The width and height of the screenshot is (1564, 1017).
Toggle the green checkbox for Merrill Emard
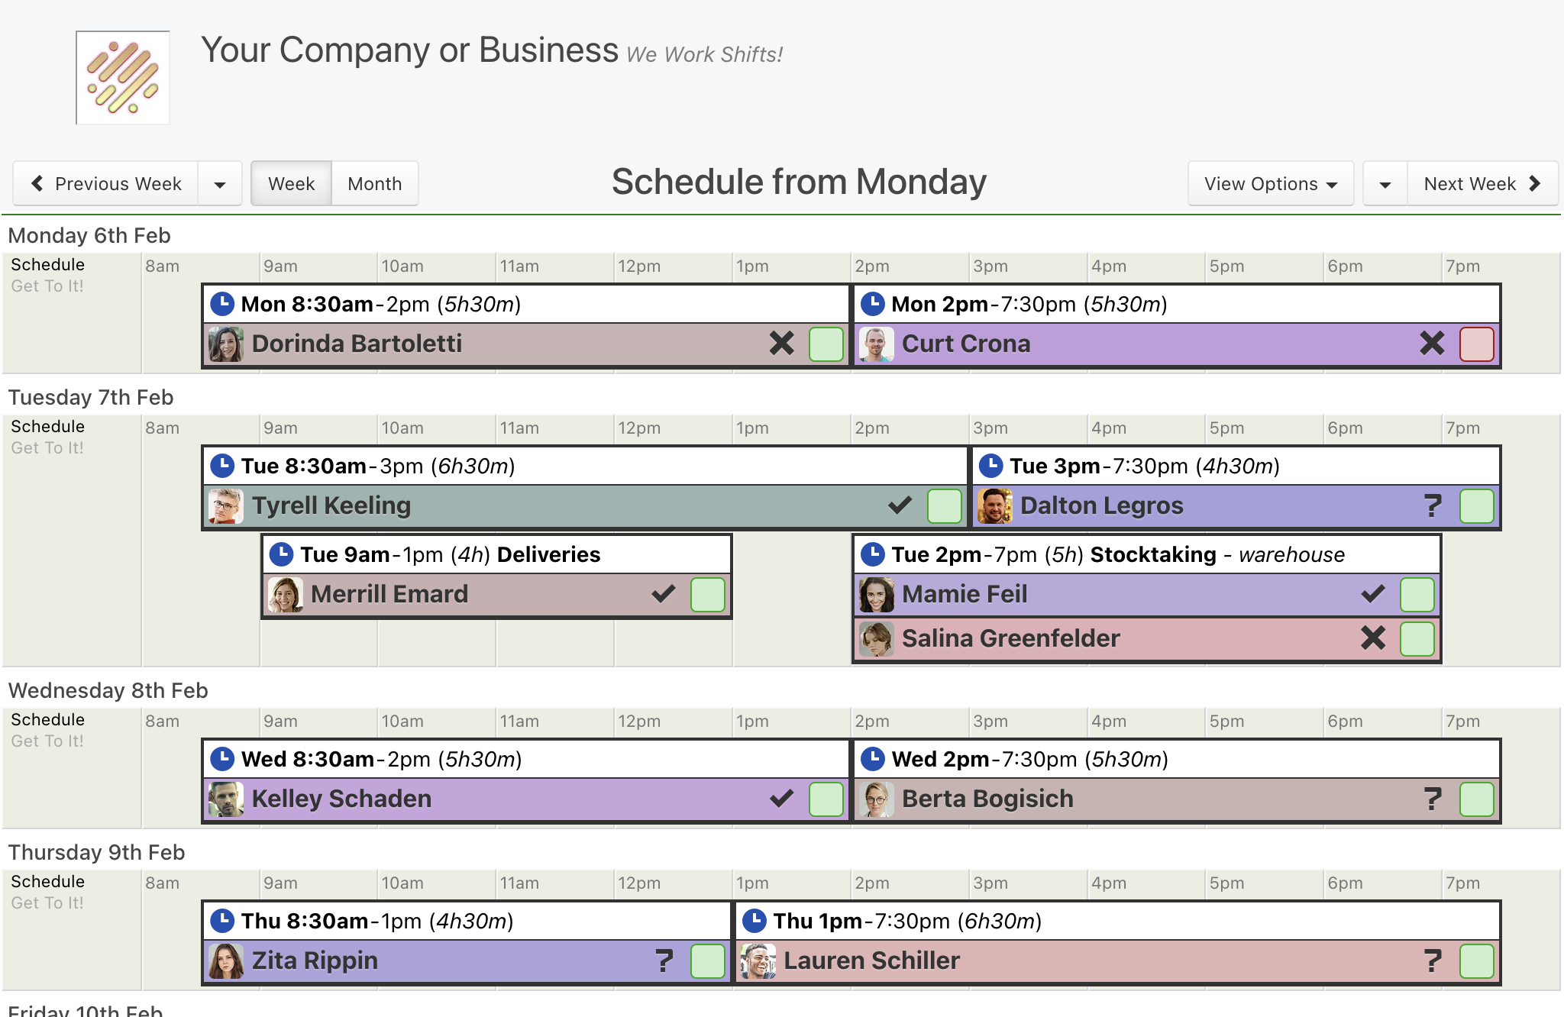click(707, 594)
